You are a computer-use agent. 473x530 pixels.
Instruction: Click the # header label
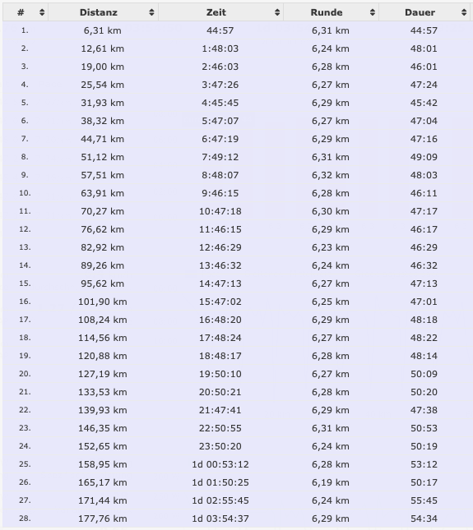(x=21, y=12)
